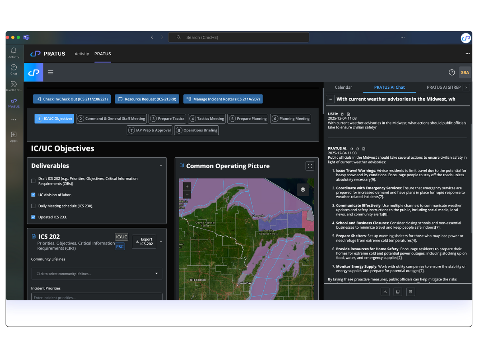Collapse the Deliverables panel
Viewport: 478px width, 358px height.
[161, 165]
